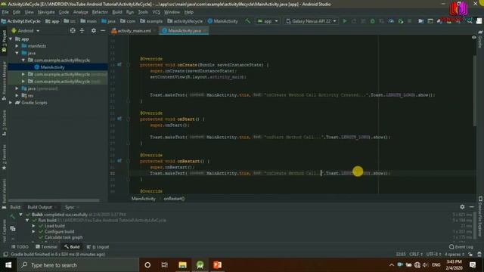Open the app run configuration dropdown
484x272 pixels.
268,21
